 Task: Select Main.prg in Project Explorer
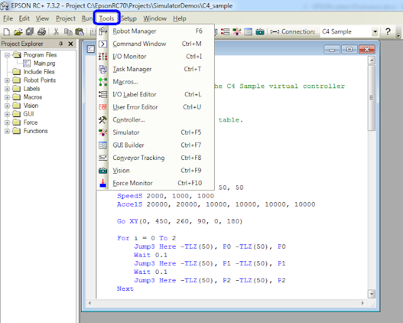[x=44, y=64]
